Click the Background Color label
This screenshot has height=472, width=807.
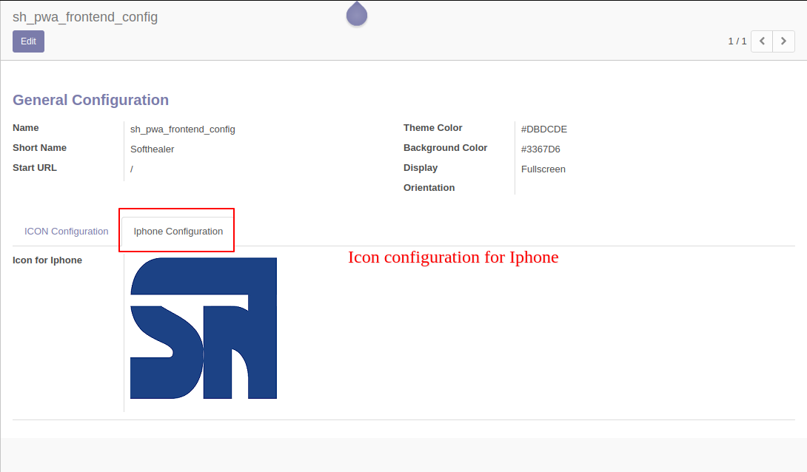click(445, 147)
